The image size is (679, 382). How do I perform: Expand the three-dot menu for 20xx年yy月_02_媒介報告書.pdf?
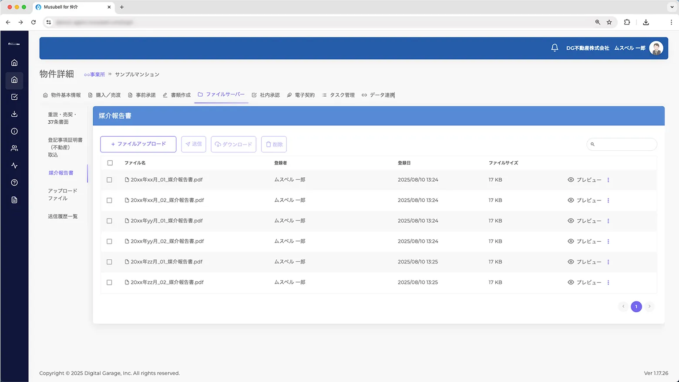point(608,241)
